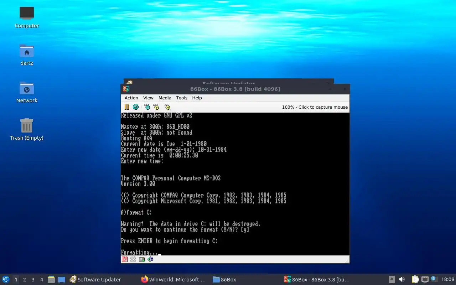Switch to workspace 1
The image size is (456, 285).
coord(16,280)
